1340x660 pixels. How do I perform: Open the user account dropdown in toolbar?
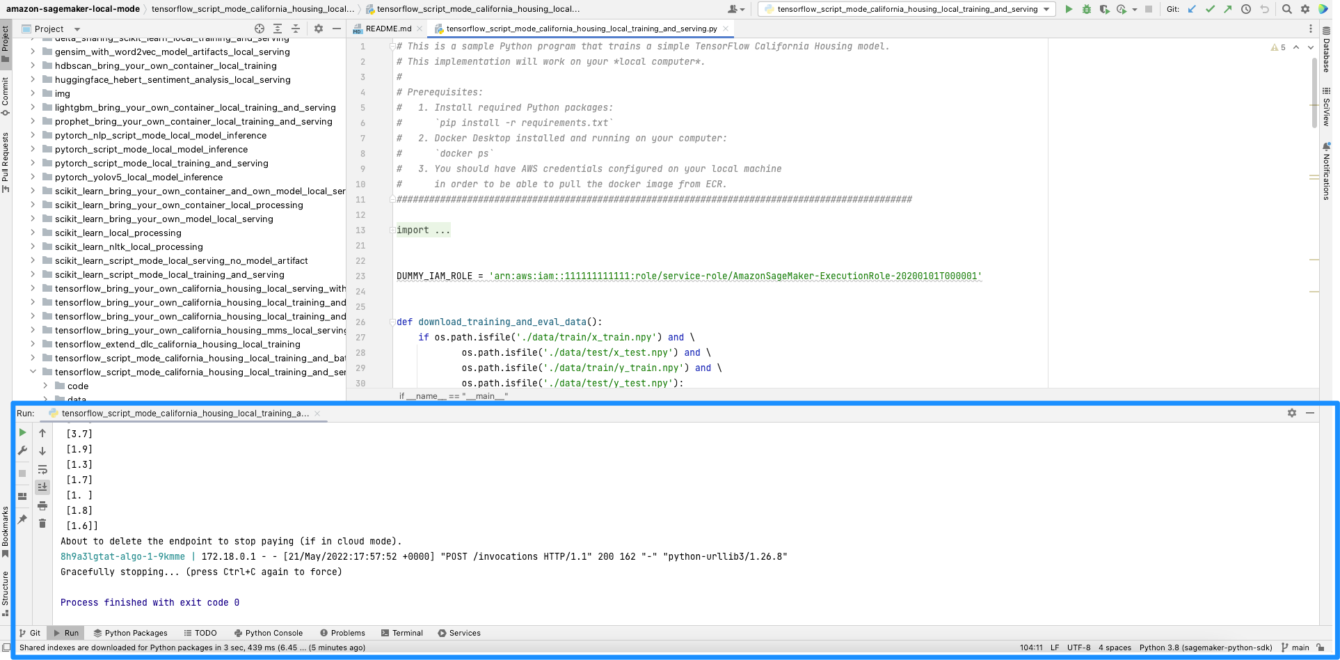click(736, 9)
